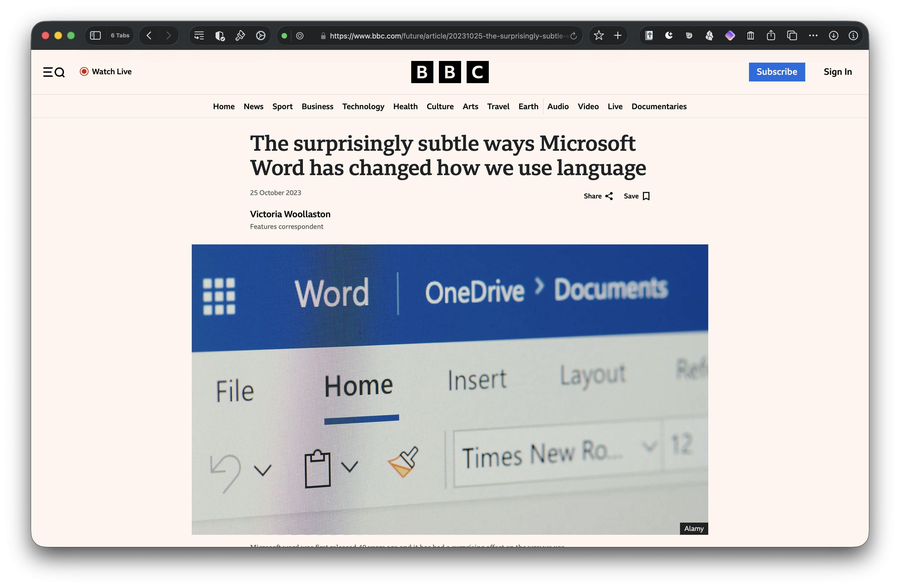Click the BBC logo
The image size is (900, 588).
click(450, 72)
